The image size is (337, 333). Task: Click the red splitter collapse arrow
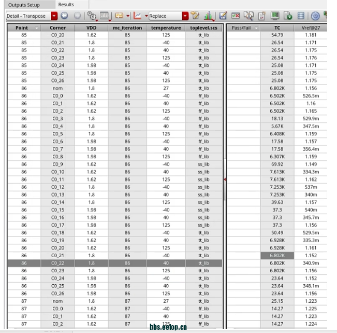[x=225, y=179]
